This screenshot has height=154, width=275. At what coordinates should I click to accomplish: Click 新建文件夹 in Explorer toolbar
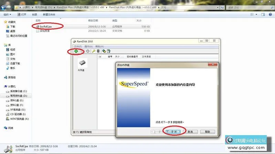pyautogui.click(x=49, y=14)
